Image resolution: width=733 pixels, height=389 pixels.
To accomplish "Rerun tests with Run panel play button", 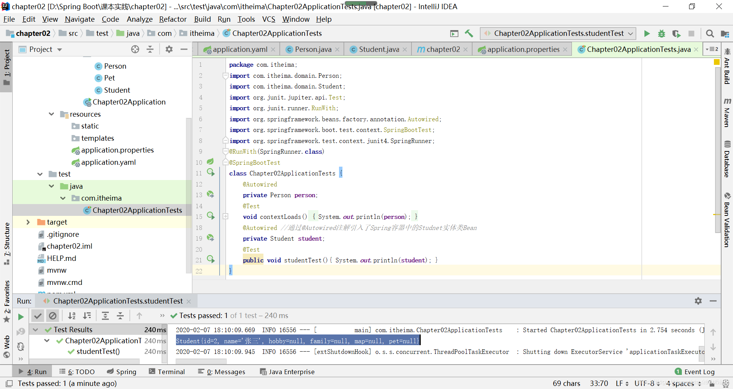I will click(21, 317).
